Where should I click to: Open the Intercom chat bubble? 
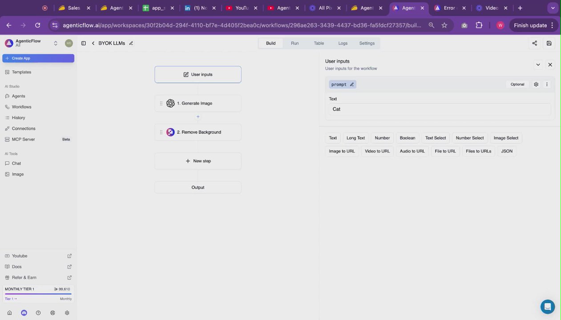tap(548, 307)
